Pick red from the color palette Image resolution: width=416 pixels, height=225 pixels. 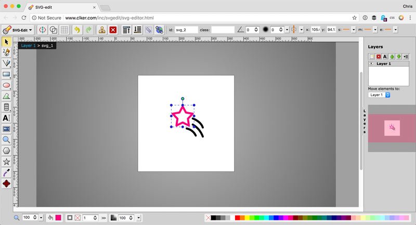tap(238, 218)
